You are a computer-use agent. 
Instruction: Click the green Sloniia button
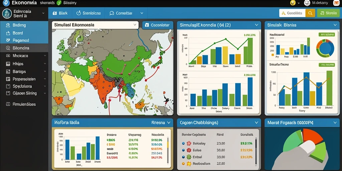328,13
